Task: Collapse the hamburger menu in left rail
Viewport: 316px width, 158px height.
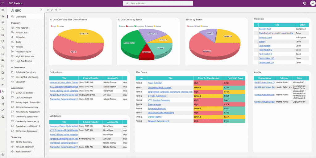Action: pos(2,10)
